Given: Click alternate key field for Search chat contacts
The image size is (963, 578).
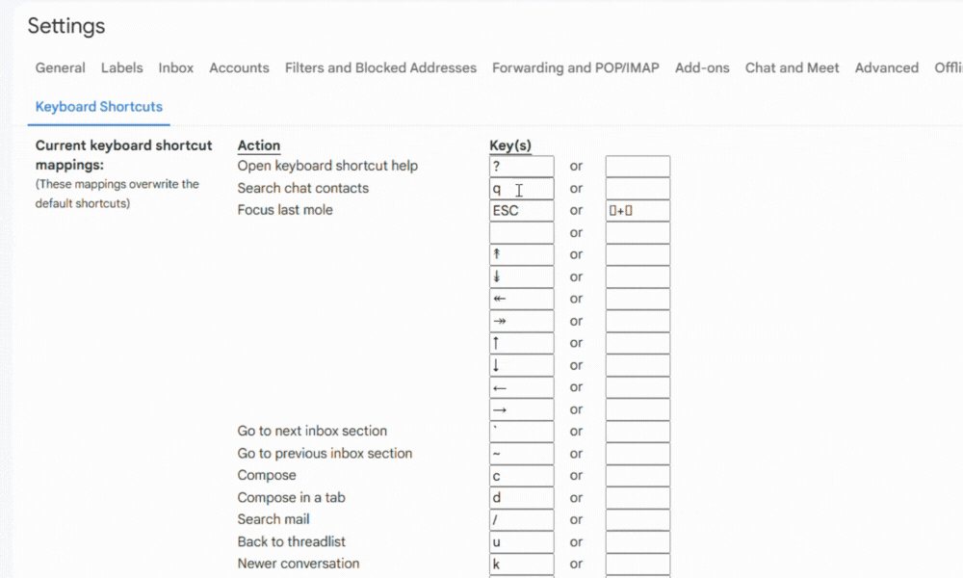Looking at the screenshot, I should pos(638,189).
